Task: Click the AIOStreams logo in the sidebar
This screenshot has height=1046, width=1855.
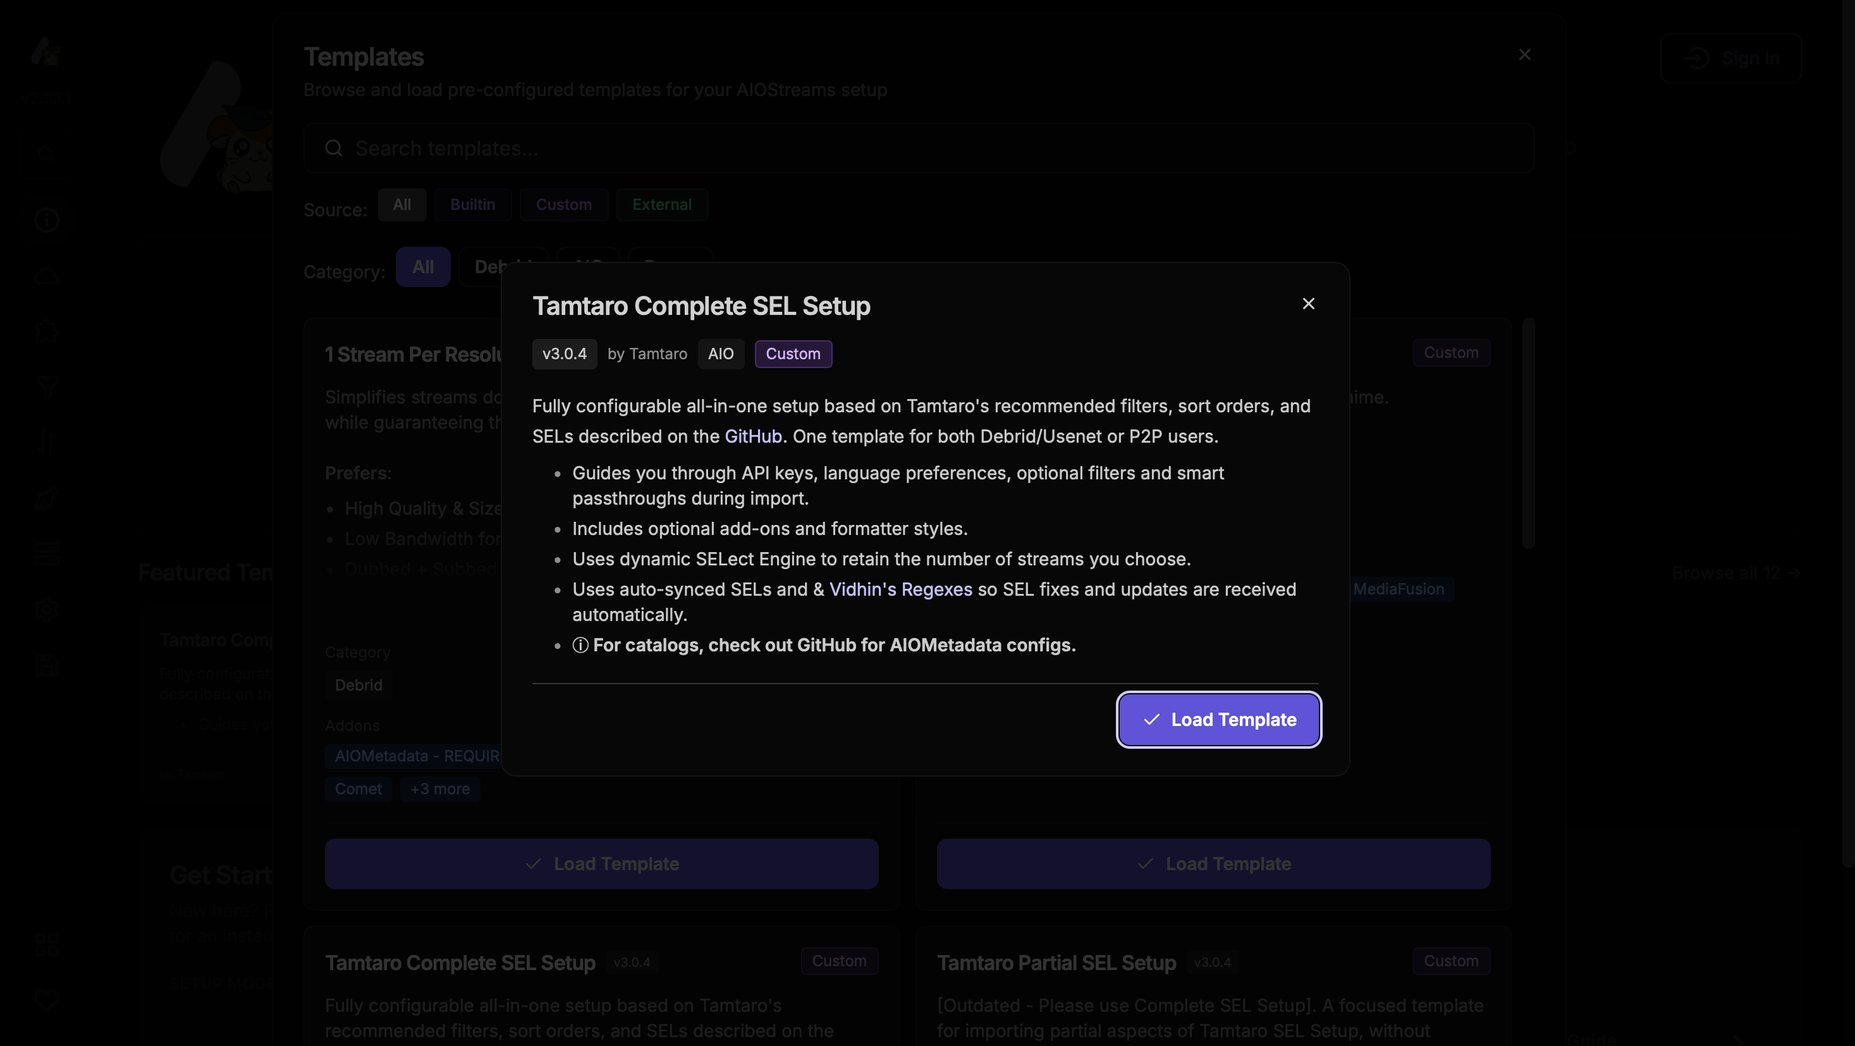Action: pyautogui.click(x=46, y=52)
